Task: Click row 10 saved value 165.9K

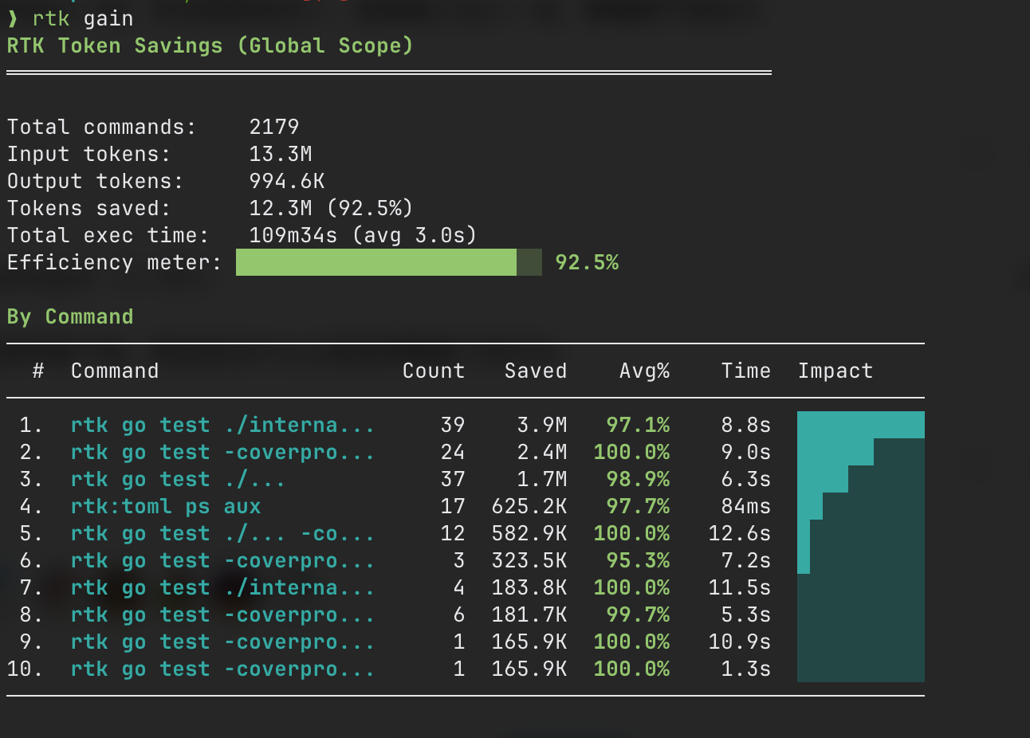Action: (x=529, y=669)
